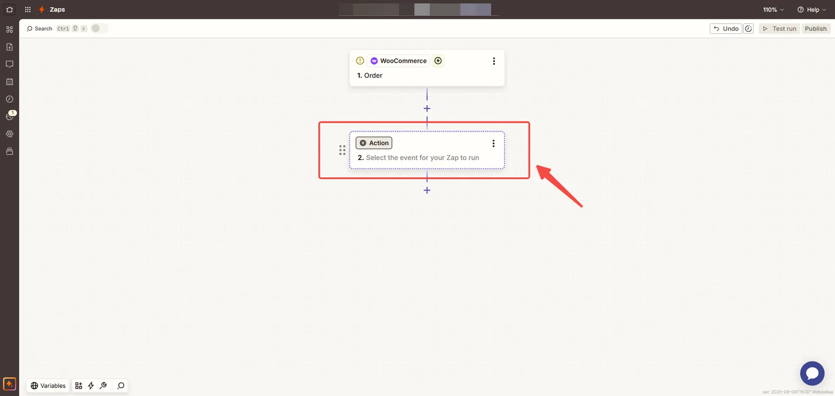Open the calendar icon in left sidebar

[x=9, y=82]
